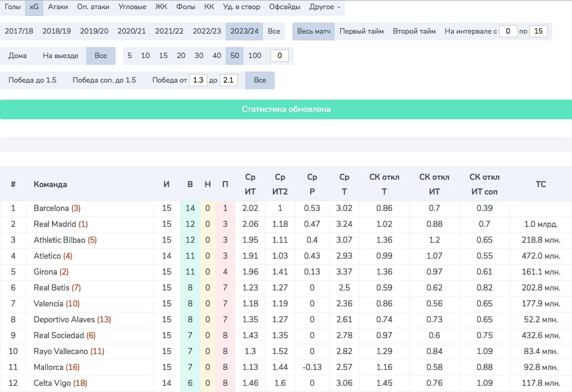Image resolution: width=572 pixels, height=392 pixels.
Task: Open the Голы statistics tab
Action: click(12, 7)
